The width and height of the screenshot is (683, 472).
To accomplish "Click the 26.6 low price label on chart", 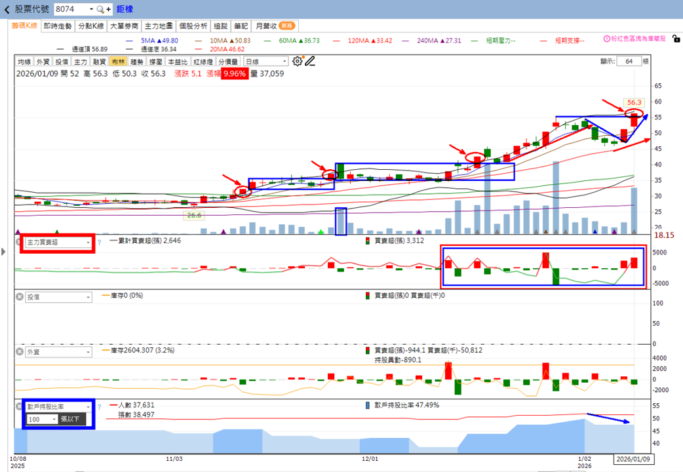I will pyautogui.click(x=194, y=215).
